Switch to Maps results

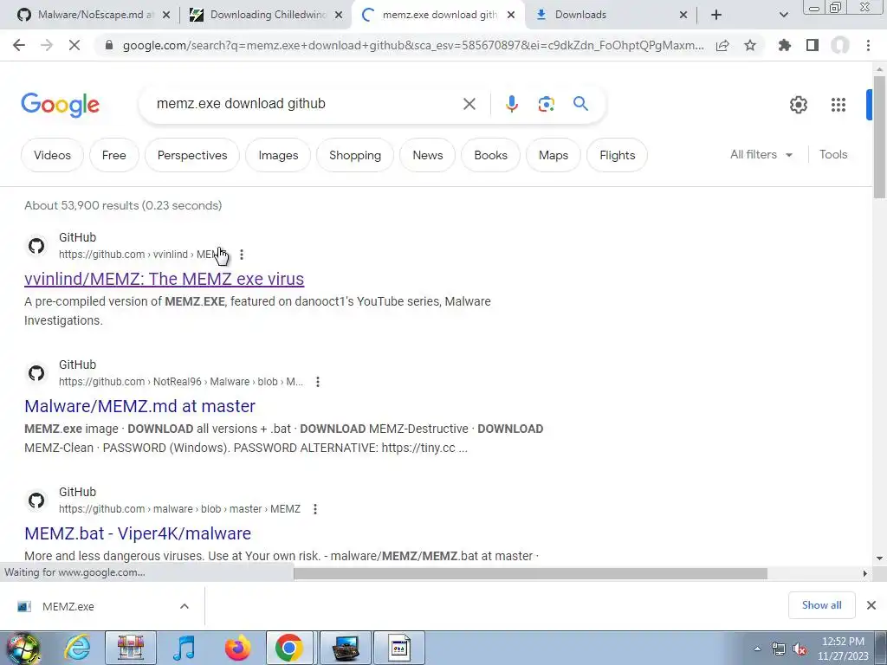[x=554, y=155]
